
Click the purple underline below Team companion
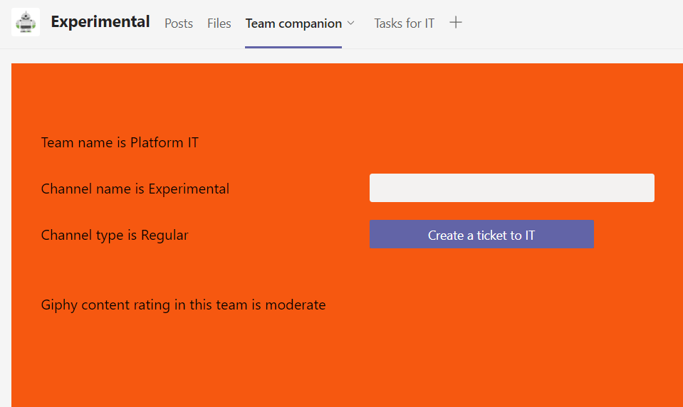click(293, 47)
